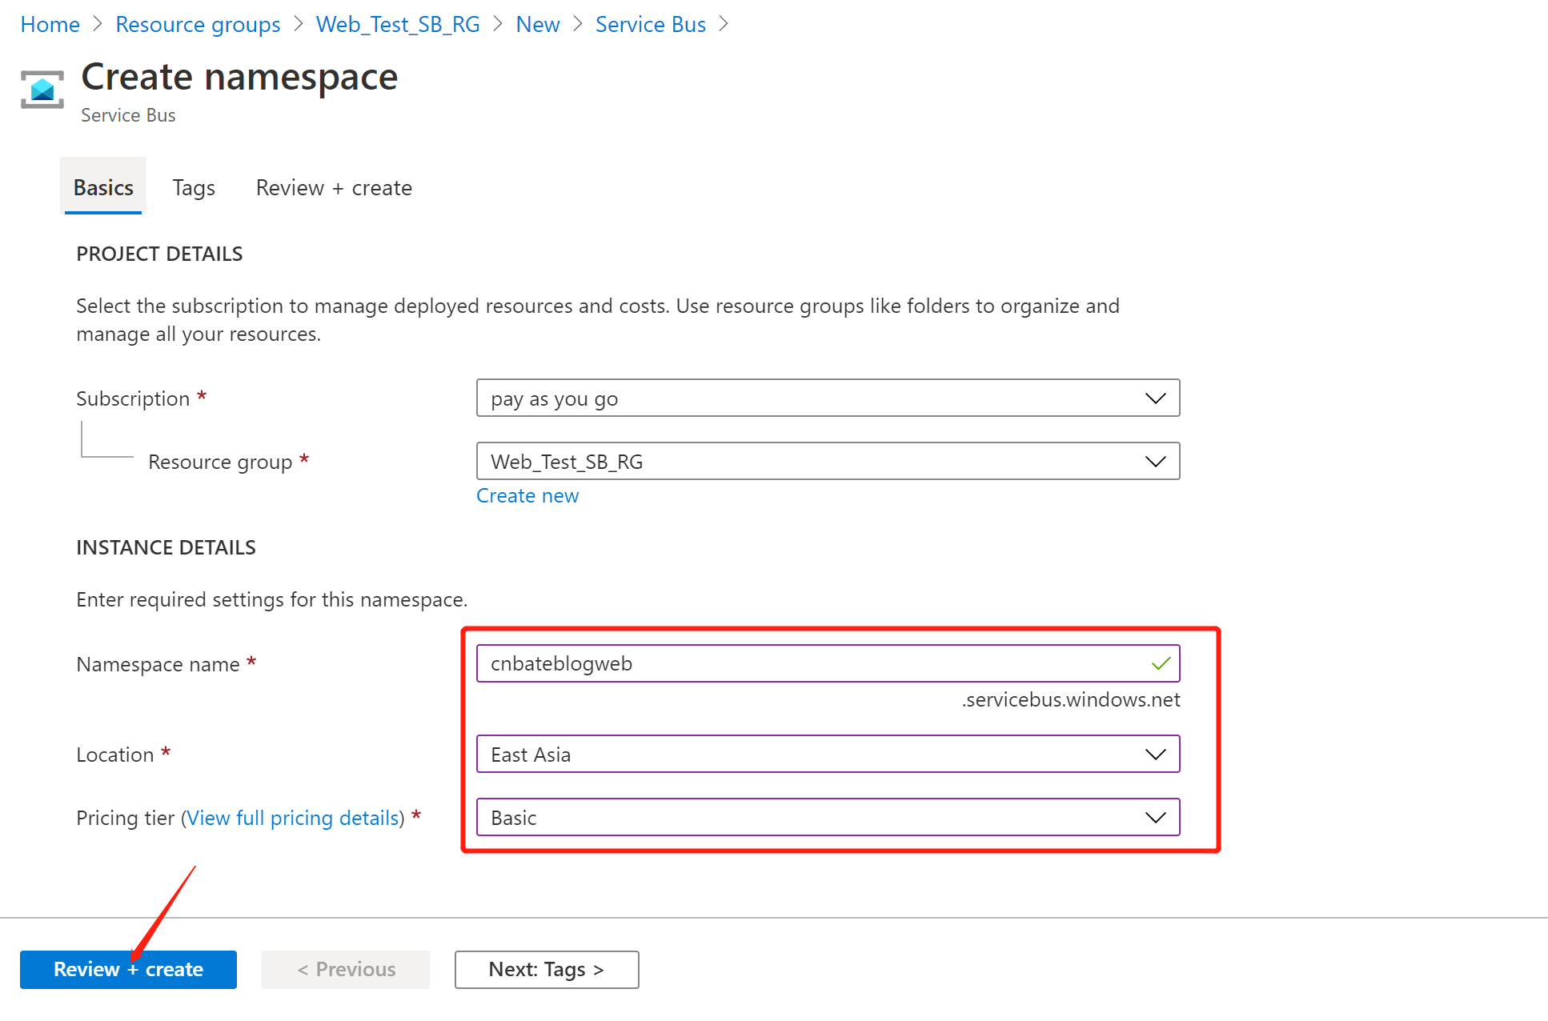Click the Subscription field label

tap(133, 398)
